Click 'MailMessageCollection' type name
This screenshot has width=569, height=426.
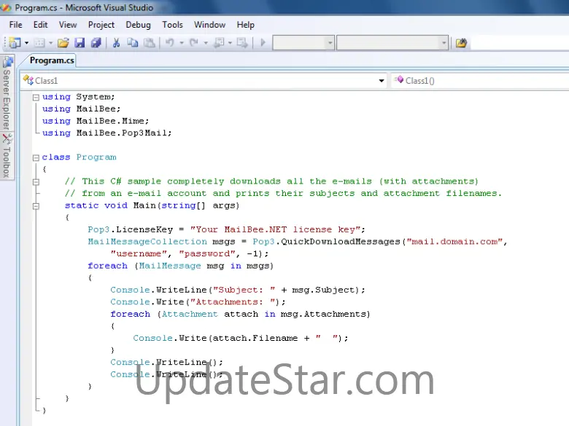(x=147, y=242)
